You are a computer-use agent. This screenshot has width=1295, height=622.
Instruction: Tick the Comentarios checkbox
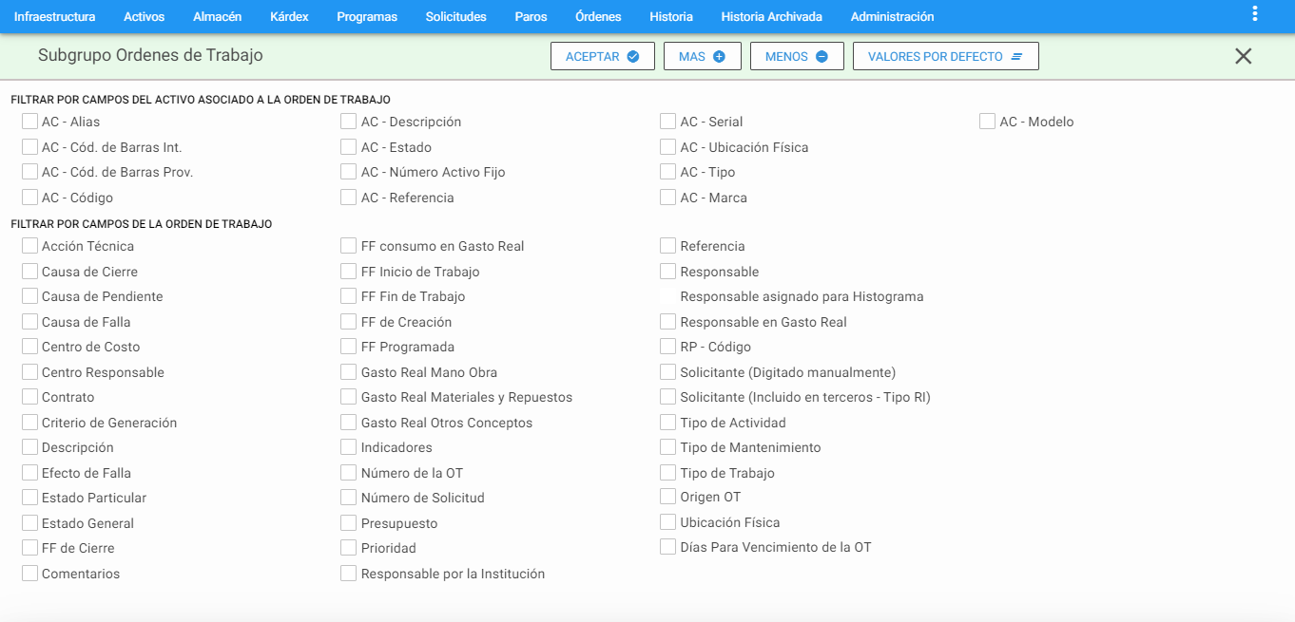(x=29, y=574)
